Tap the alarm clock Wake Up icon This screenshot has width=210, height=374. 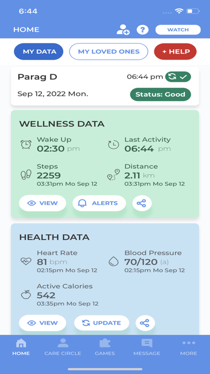tap(26, 145)
